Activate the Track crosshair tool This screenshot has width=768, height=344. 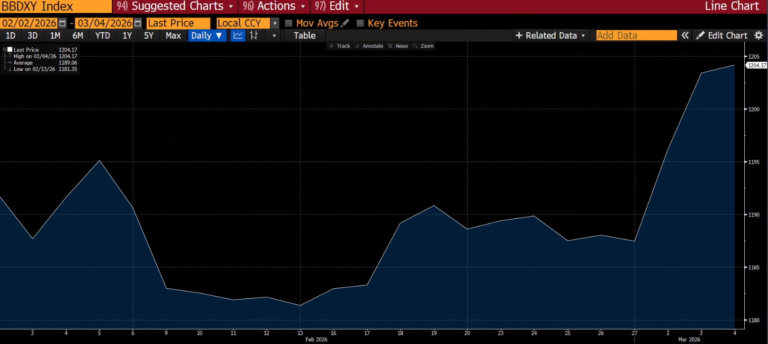point(340,46)
